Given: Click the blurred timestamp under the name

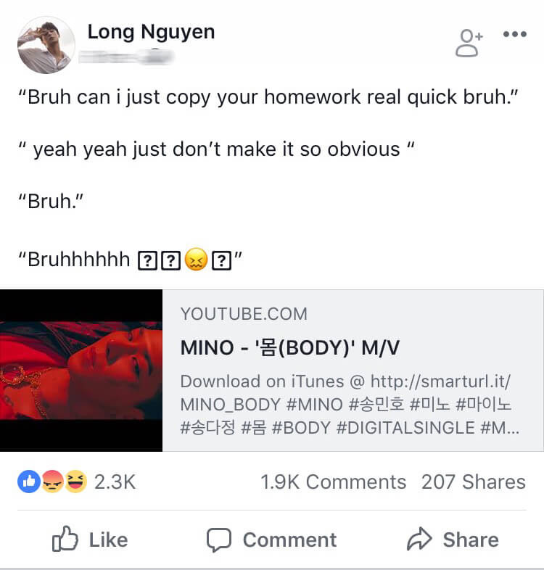Looking at the screenshot, I should click(x=125, y=57).
